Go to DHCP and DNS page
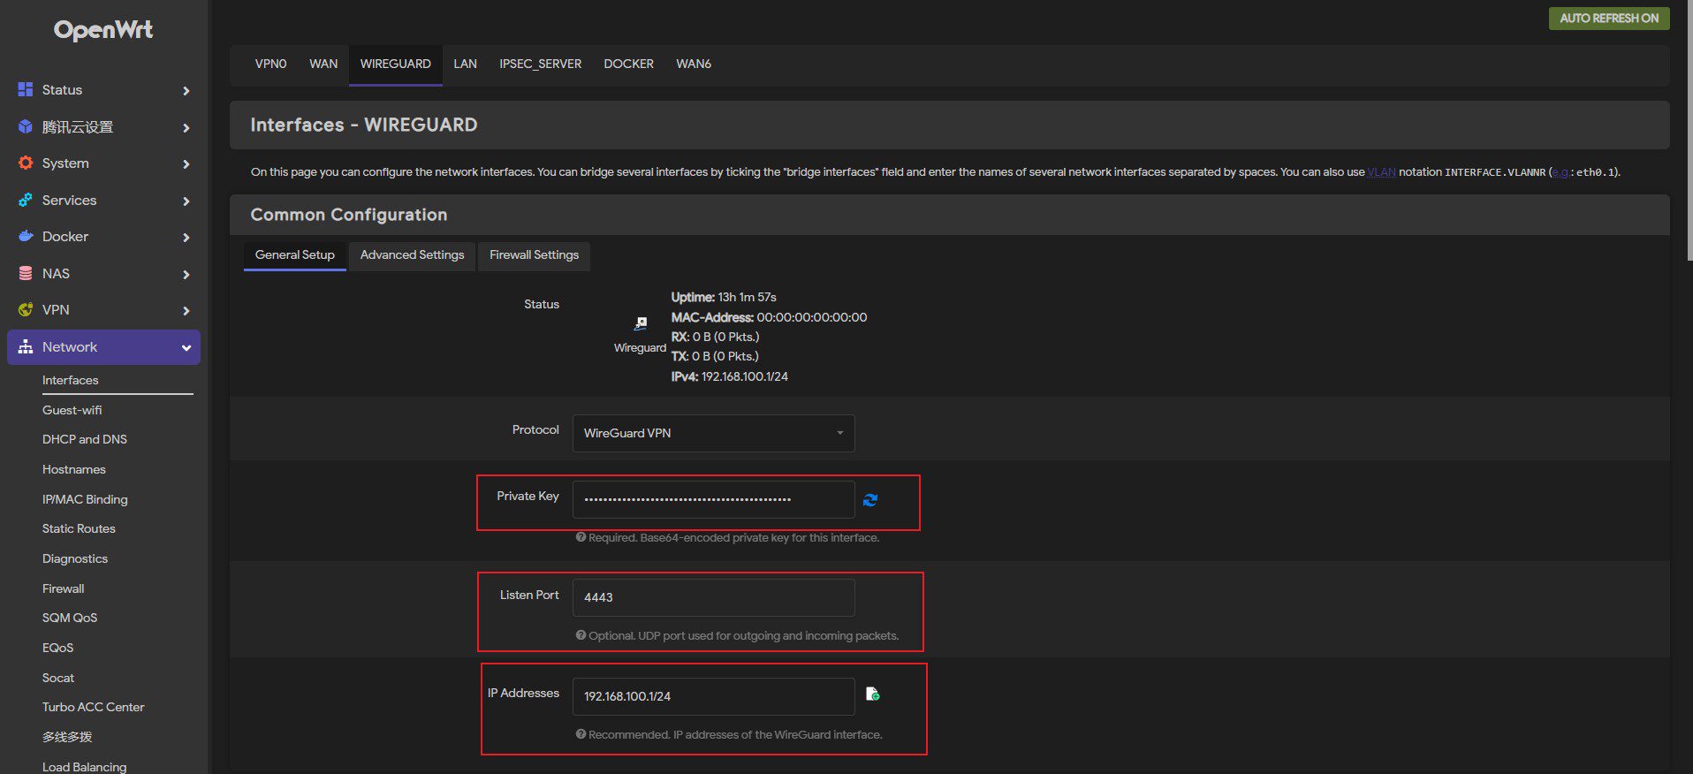Screen dimensions: 1693x774 pos(85,439)
